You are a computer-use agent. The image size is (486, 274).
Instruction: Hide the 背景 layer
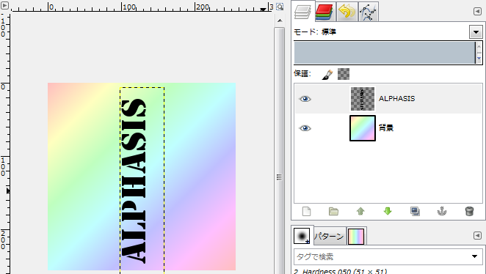[305, 128]
